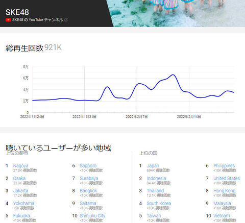Viewport: 245px width, 223px height.
Task: Click the red YouTube logo icon
Action: click(x=8, y=20)
